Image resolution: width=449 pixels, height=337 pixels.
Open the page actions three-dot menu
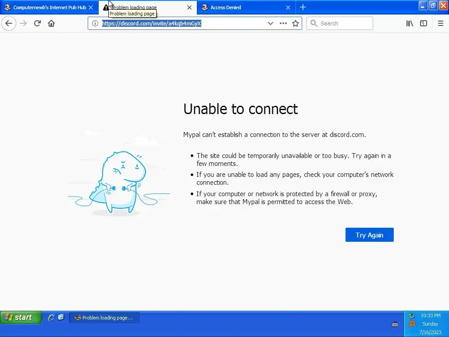(x=283, y=23)
